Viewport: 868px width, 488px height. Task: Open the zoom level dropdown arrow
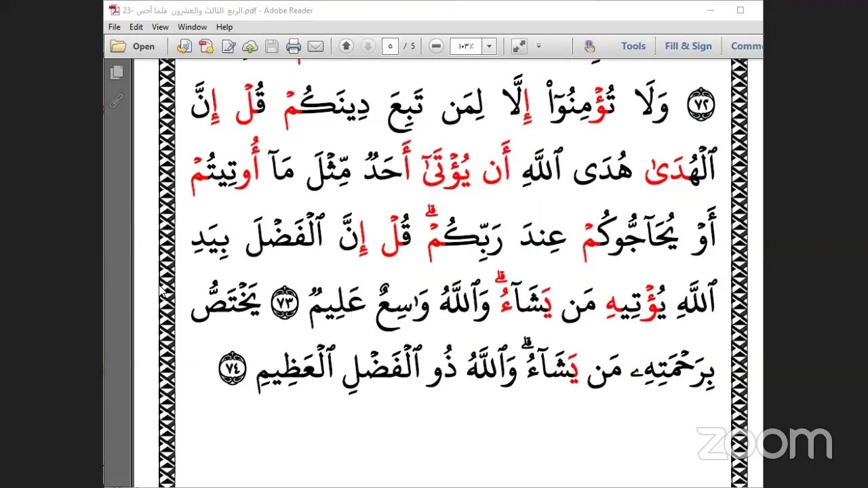489,46
